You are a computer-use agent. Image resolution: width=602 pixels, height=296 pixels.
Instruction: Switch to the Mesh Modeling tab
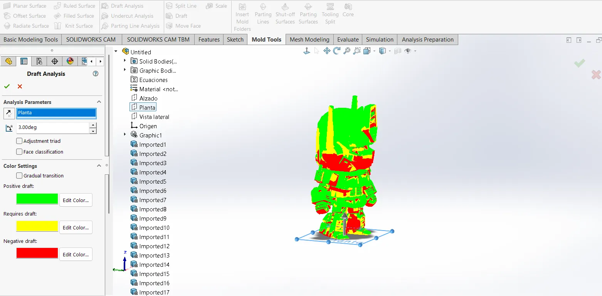coord(309,39)
